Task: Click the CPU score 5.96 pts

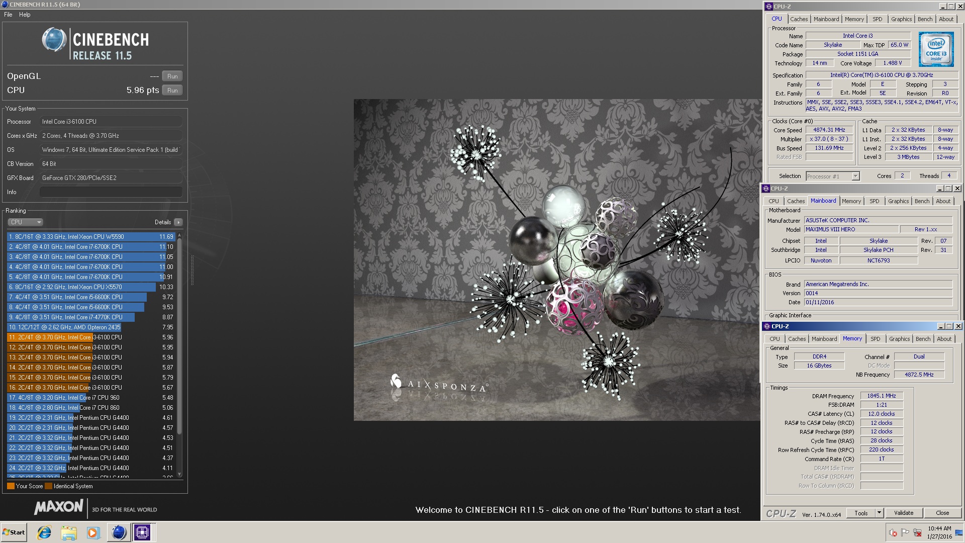Action: coord(143,90)
